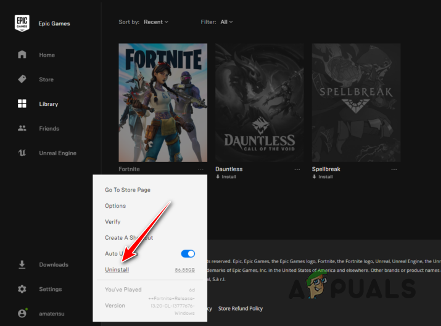Click the Epic Games title text
The image size is (441, 326).
[54, 23]
